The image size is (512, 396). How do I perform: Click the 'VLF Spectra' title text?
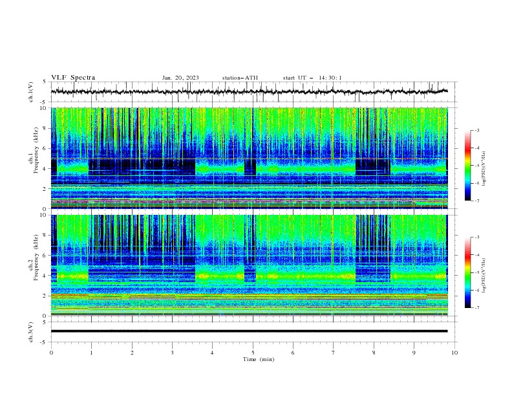tap(73, 78)
